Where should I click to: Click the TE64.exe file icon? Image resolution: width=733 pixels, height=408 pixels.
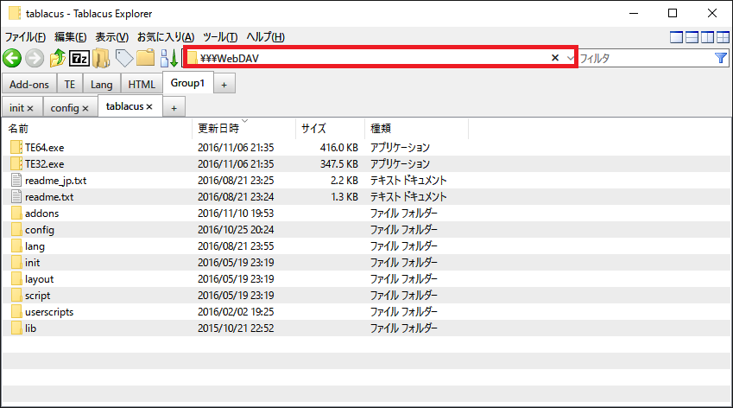pos(16,148)
